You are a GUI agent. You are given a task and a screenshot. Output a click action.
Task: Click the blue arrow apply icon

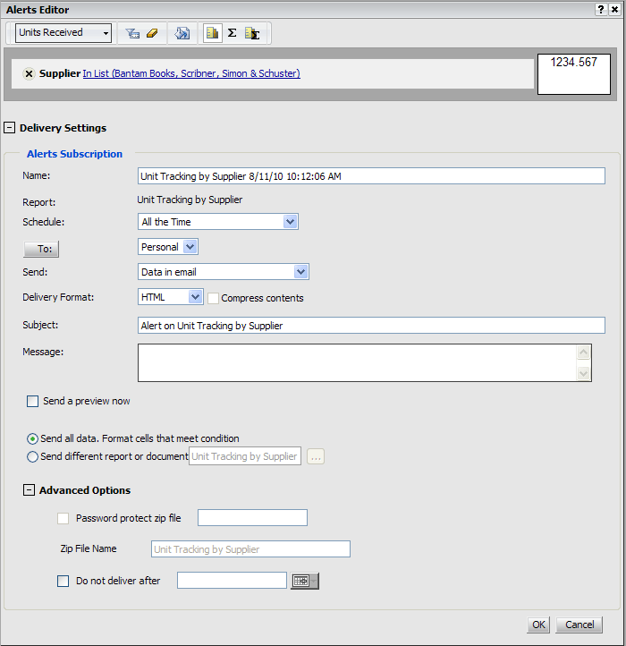[x=182, y=33]
